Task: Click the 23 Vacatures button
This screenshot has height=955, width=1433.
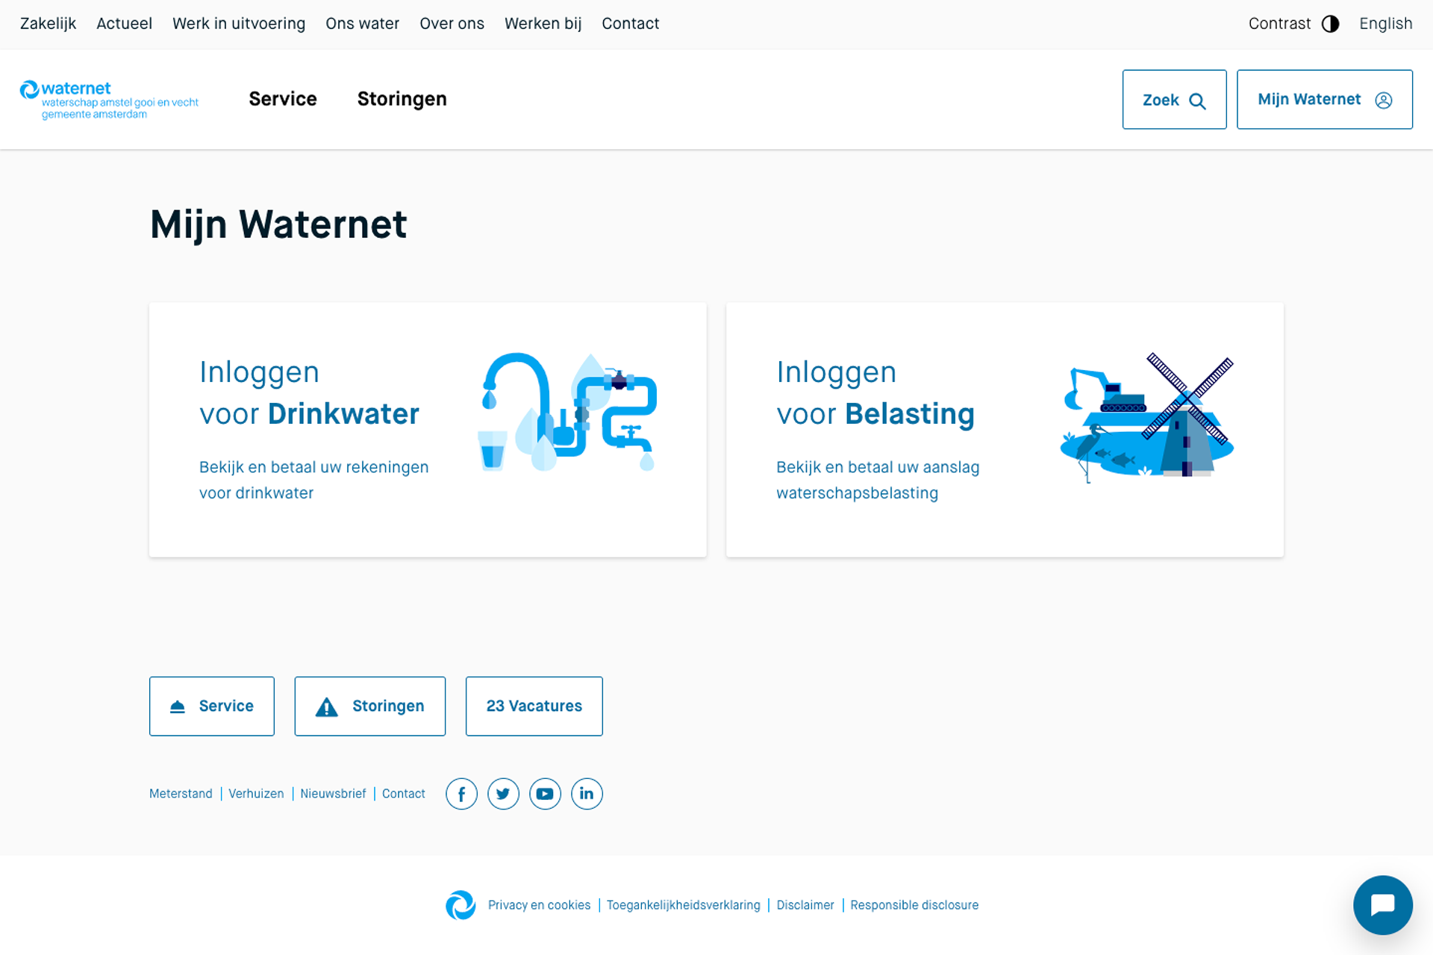Action: click(534, 707)
